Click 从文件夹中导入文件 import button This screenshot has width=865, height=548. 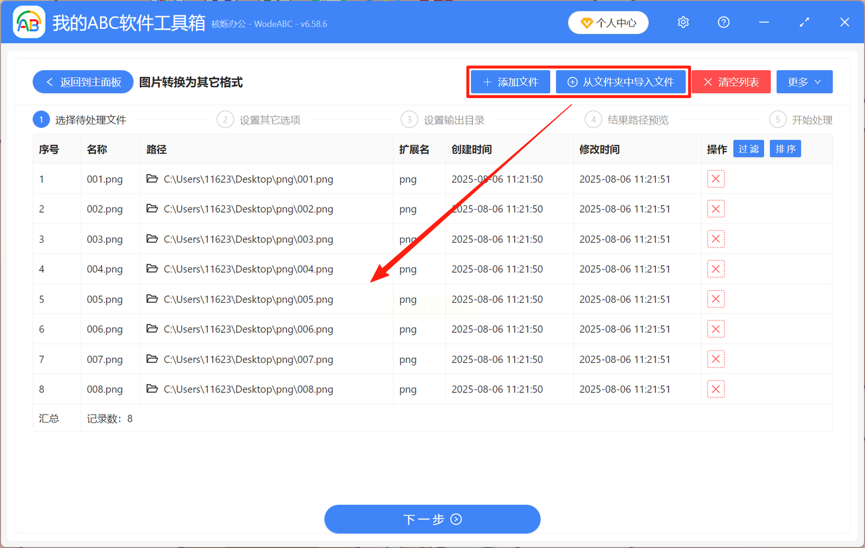tap(621, 82)
